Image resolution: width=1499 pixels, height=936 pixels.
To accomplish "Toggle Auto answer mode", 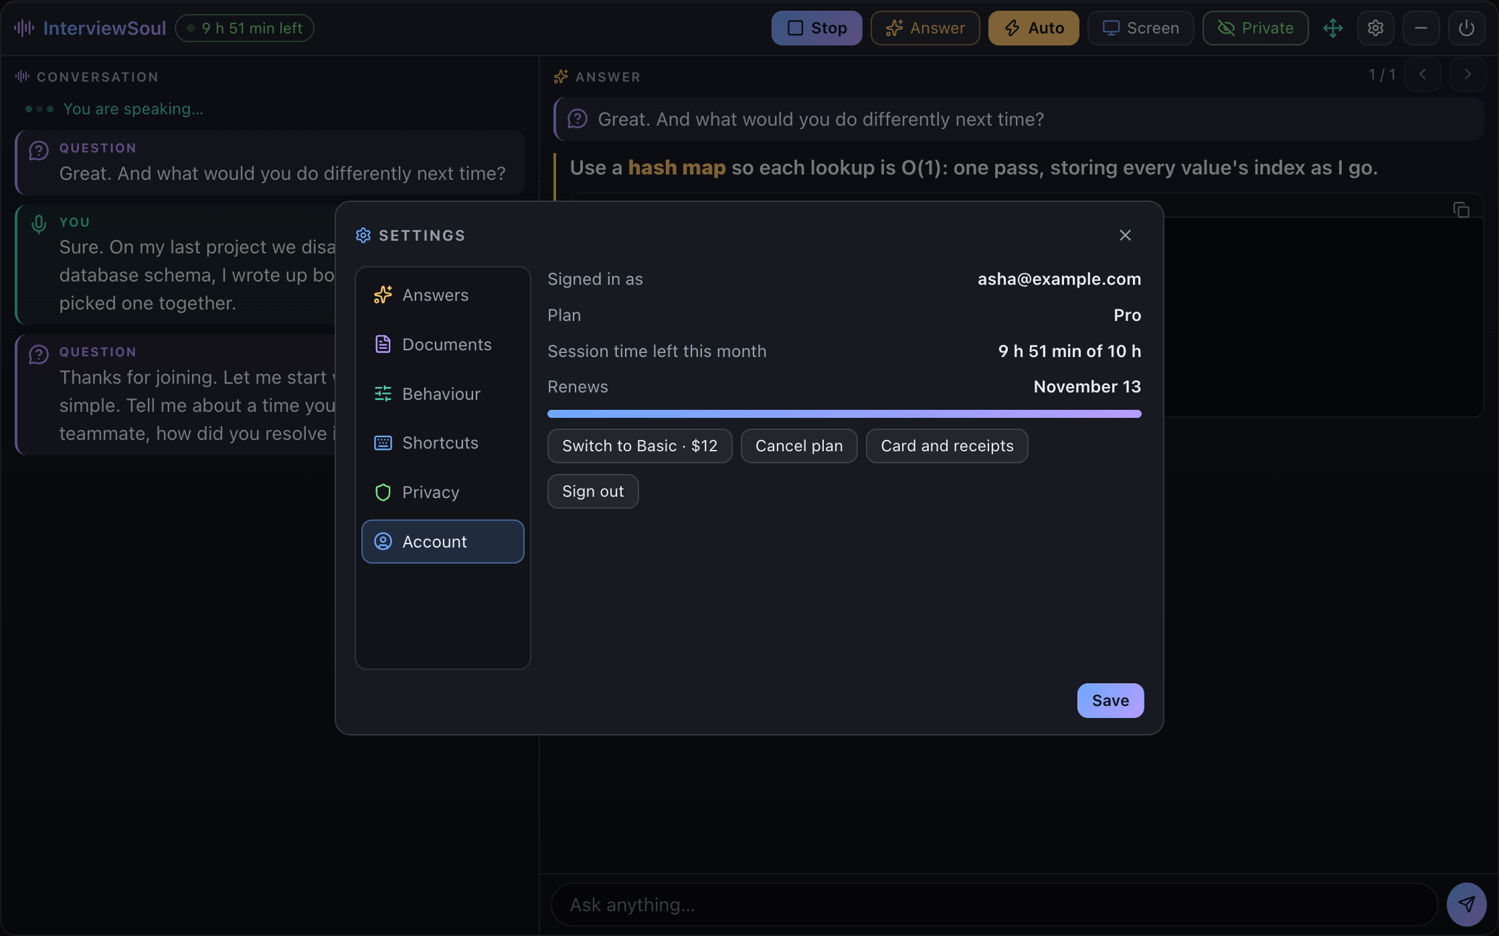I will [x=1033, y=28].
